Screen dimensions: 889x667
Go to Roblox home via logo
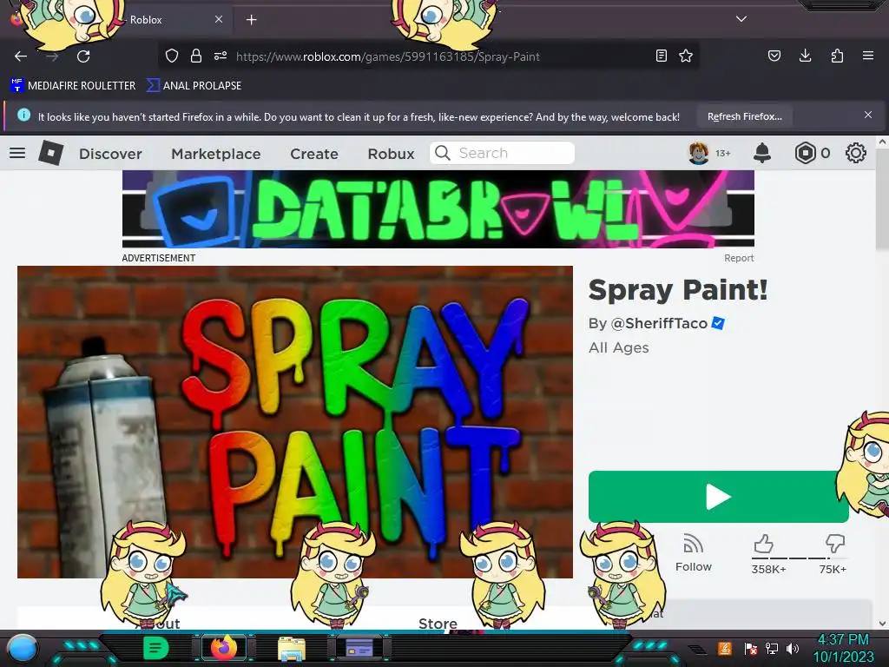click(x=51, y=153)
